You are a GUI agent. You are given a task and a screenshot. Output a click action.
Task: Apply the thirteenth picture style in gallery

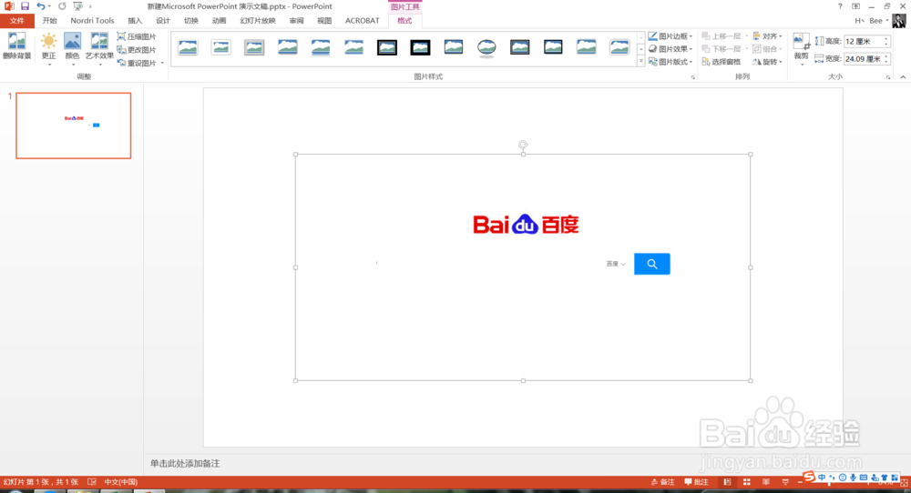(586, 47)
